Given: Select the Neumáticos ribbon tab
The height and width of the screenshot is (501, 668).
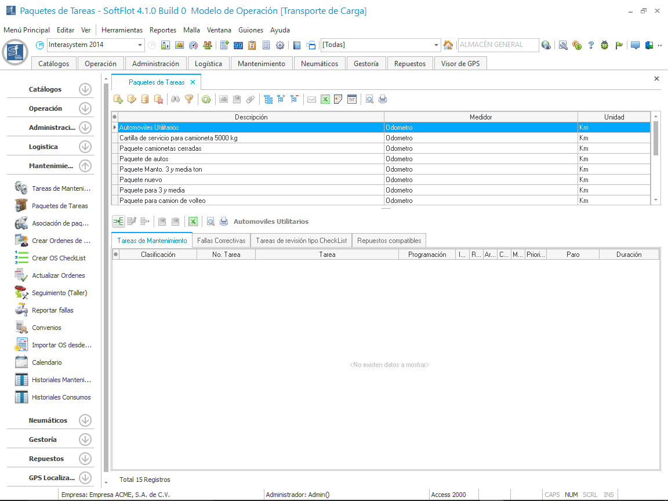Looking at the screenshot, I should (320, 64).
